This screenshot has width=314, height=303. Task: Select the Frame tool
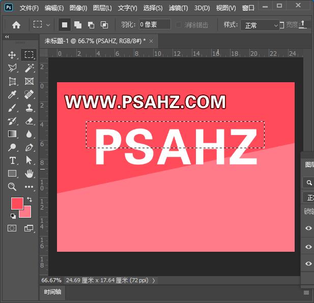[29, 81]
